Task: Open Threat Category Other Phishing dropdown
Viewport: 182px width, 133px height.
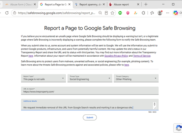Action: (136, 78)
